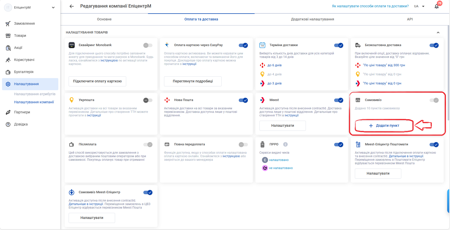Click the Самовивіз Meest-Епіцентр icon

pos(72,192)
